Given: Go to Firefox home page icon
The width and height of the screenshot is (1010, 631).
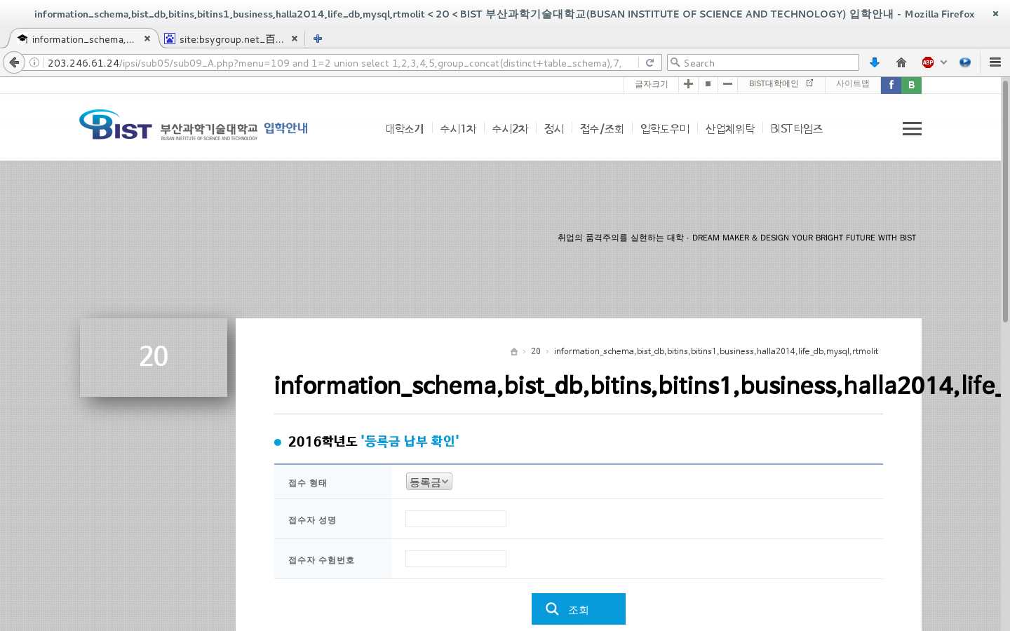Looking at the screenshot, I should pos(901,62).
